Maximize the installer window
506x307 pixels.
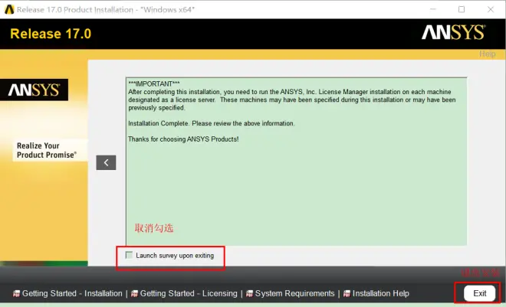click(462, 9)
